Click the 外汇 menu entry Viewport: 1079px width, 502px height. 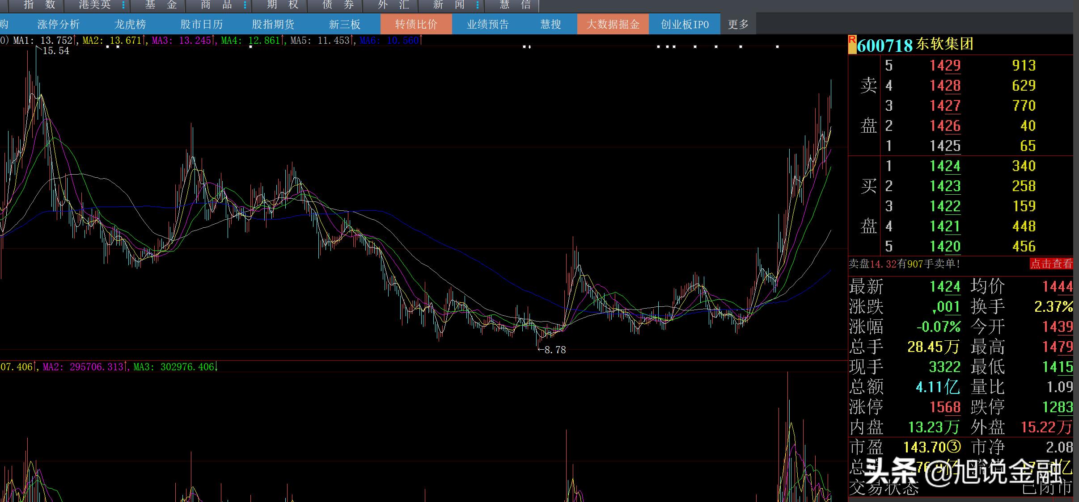pos(394,5)
